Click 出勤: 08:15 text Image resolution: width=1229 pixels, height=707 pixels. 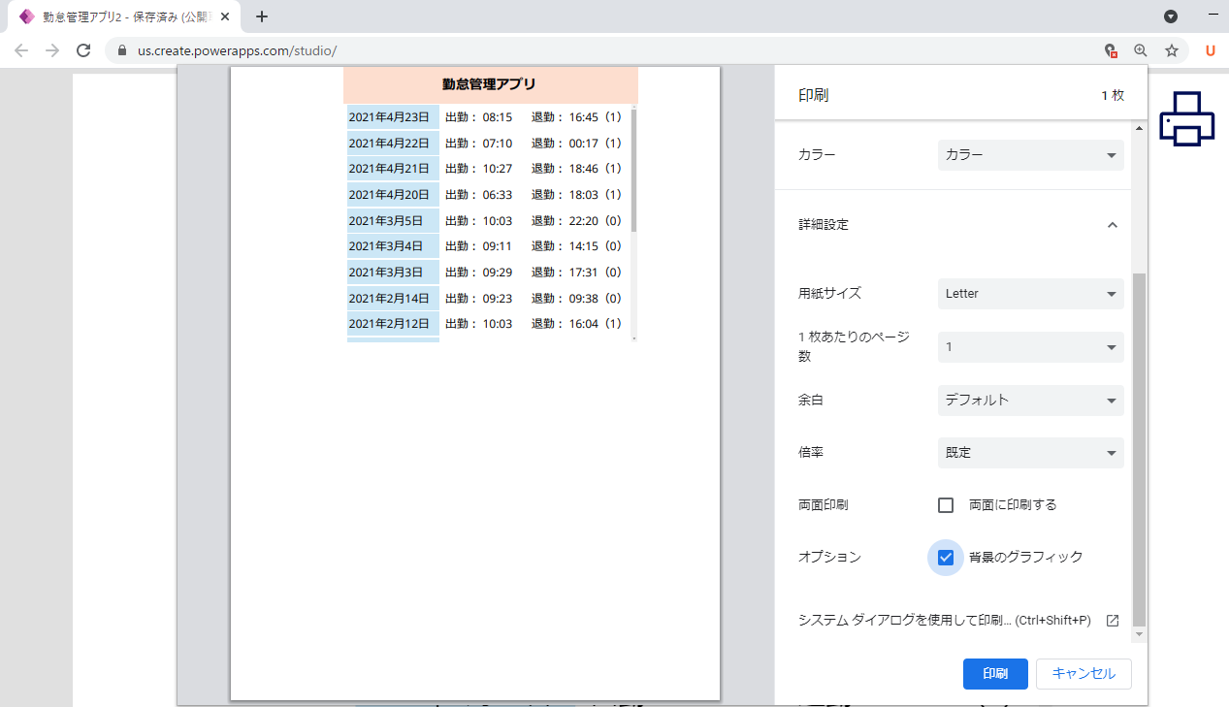pyautogui.click(x=478, y=116)
